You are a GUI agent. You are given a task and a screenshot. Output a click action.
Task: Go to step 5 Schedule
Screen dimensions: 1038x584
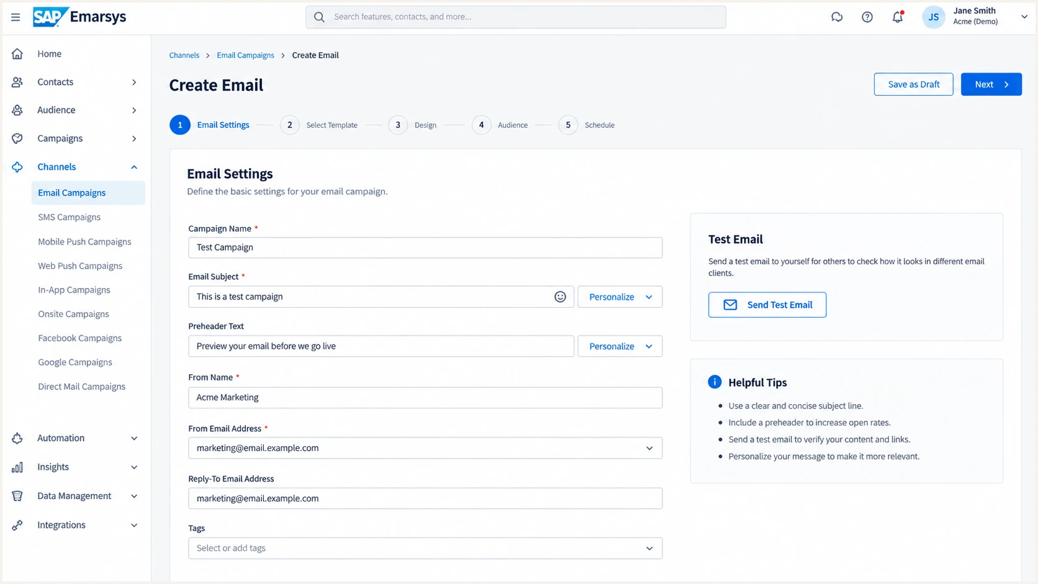click(587, 125)
